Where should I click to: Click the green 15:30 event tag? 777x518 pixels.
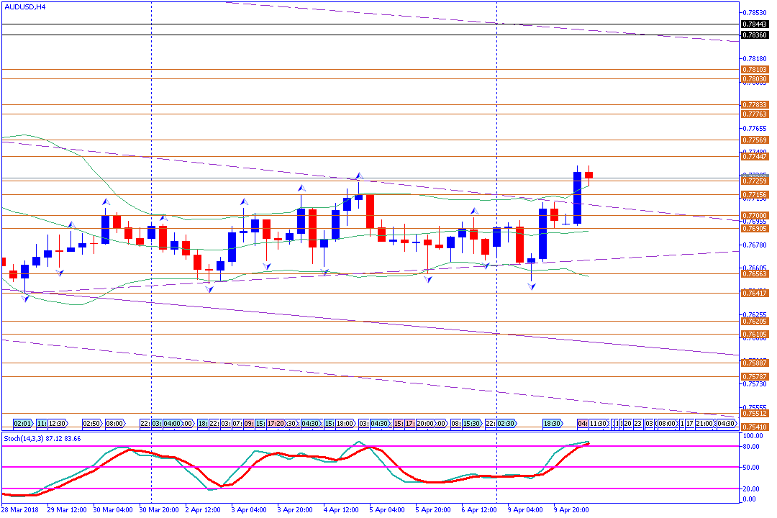tap(471, 424)
